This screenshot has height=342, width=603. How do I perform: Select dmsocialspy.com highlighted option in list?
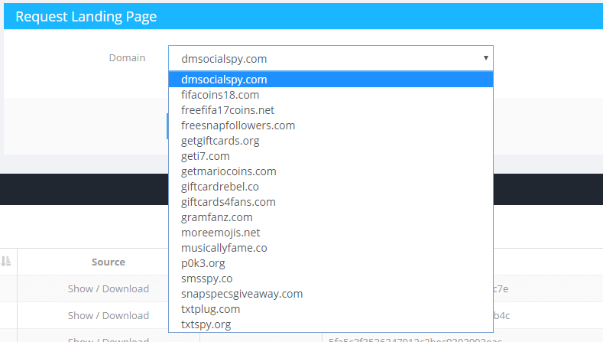pyautogui.click(x=331, y=80)
